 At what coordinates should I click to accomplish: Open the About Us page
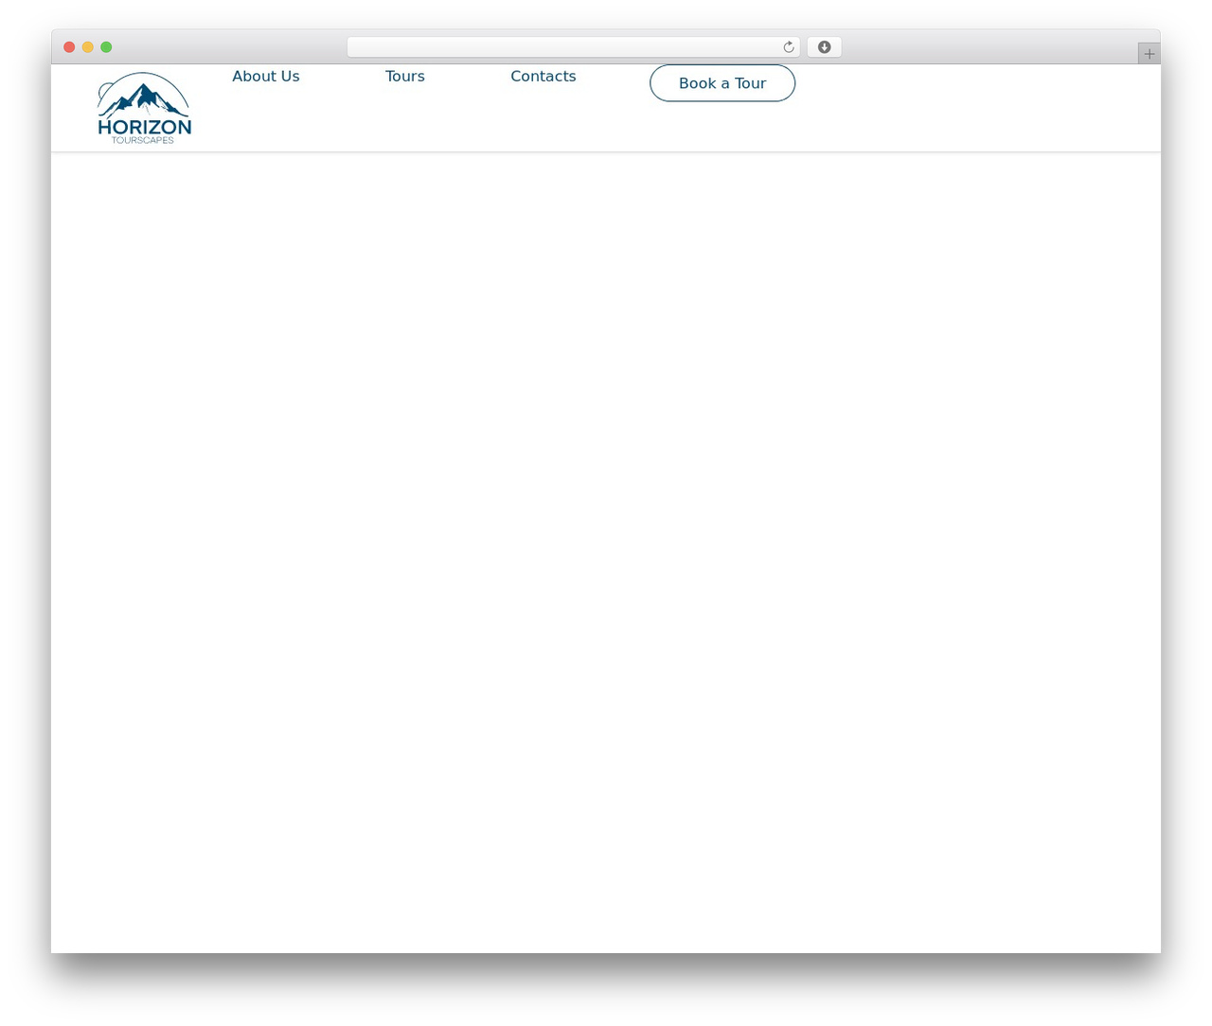(x=266, y=77)
